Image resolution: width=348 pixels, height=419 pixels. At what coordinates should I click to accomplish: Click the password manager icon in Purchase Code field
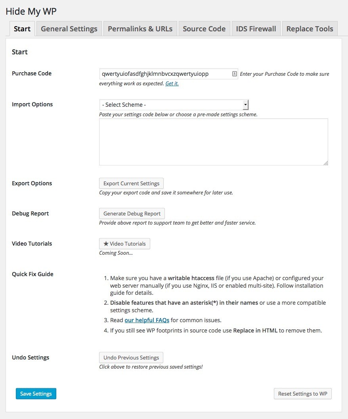coord(234,74)
